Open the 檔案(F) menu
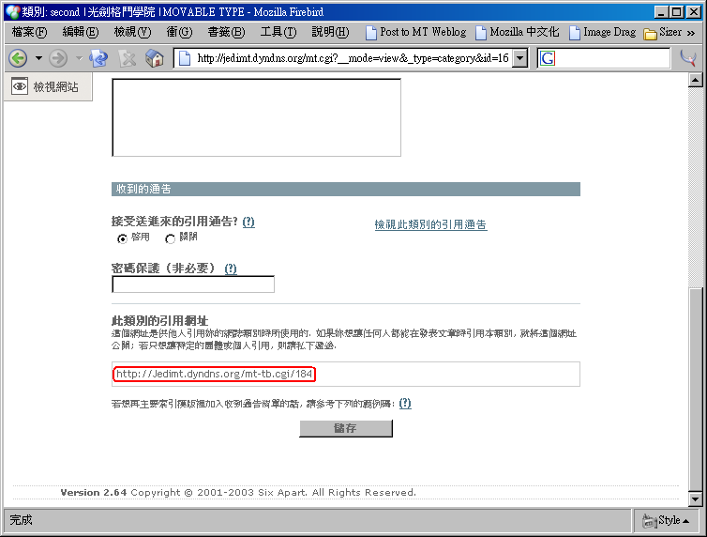Viewport: 707px width, 537px height. point(29,32)
